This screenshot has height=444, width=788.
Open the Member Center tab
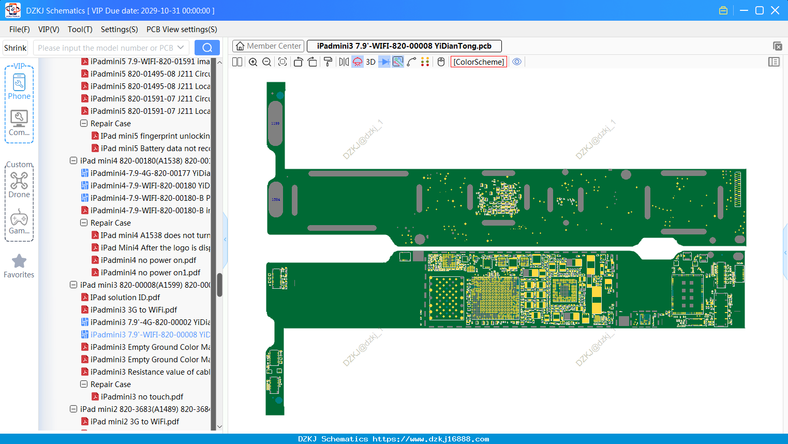click(268, 46)
